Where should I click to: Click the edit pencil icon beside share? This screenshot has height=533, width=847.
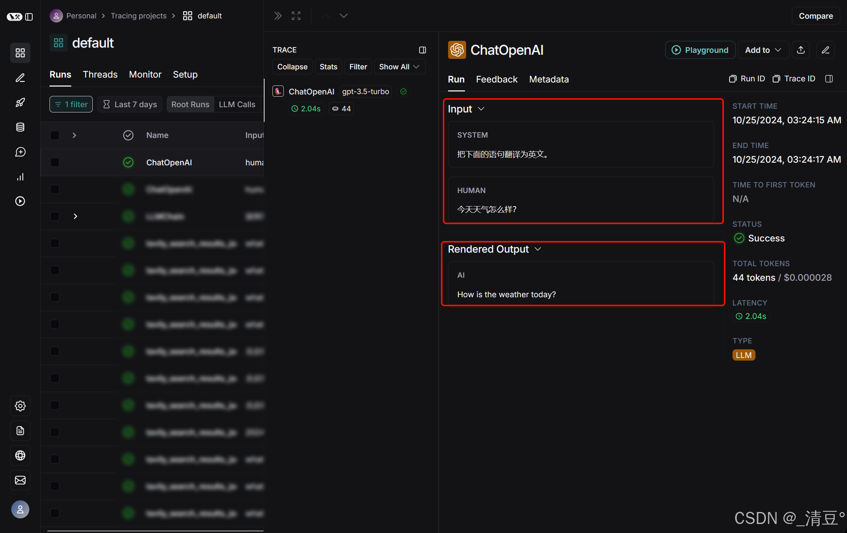coord(826,50)
